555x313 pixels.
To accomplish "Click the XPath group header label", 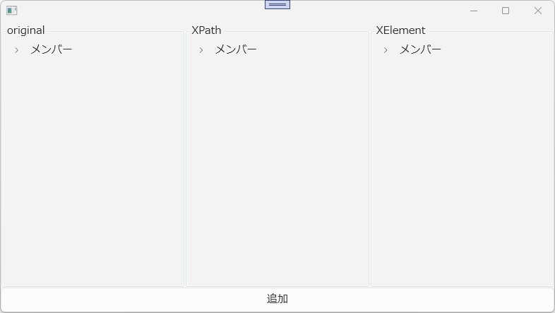I will 206,30.
